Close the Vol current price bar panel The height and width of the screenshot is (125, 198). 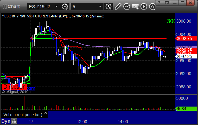coord(46,113)
